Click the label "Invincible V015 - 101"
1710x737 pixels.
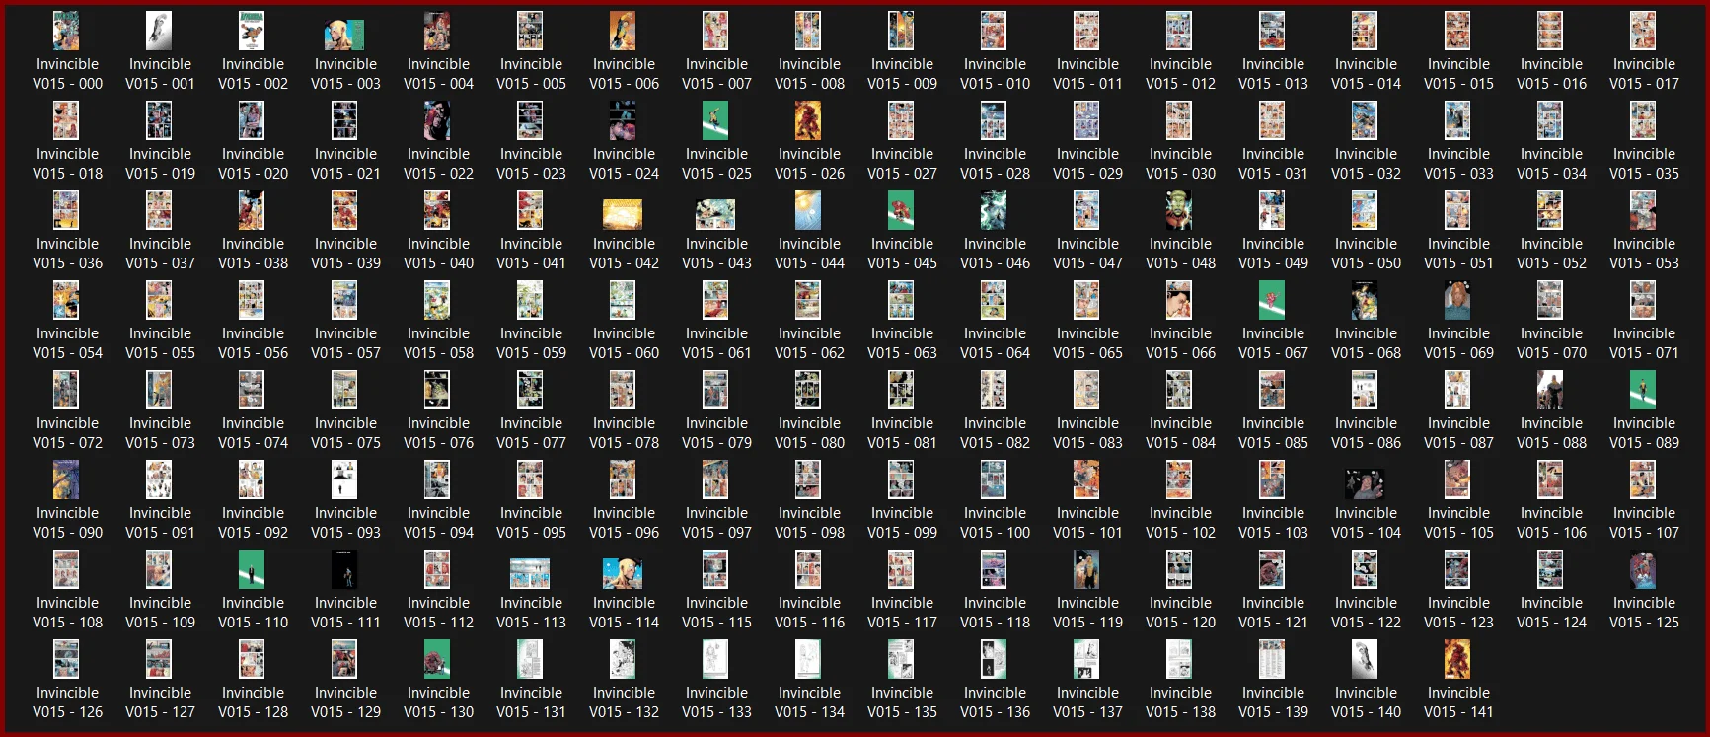pyautogui.click(x=1087, y=523)
